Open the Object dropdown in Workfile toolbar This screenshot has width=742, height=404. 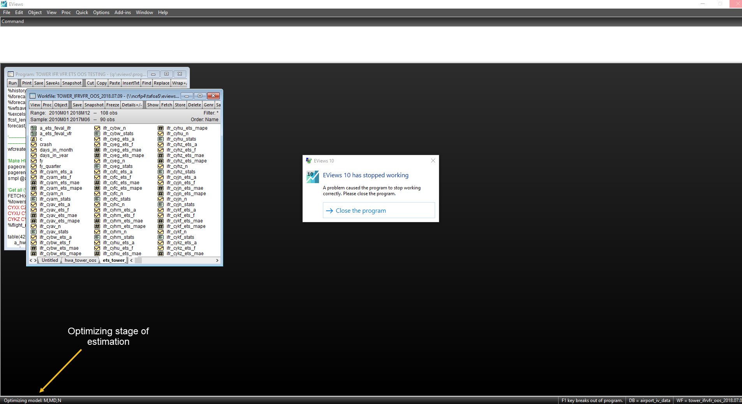tap(61, 105)
